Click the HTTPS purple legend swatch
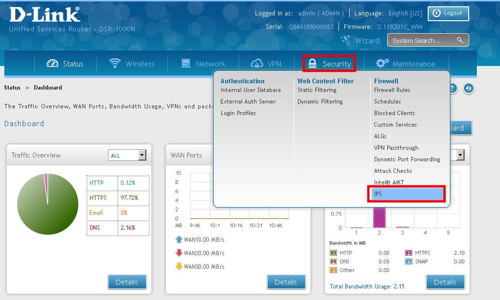 408,253
